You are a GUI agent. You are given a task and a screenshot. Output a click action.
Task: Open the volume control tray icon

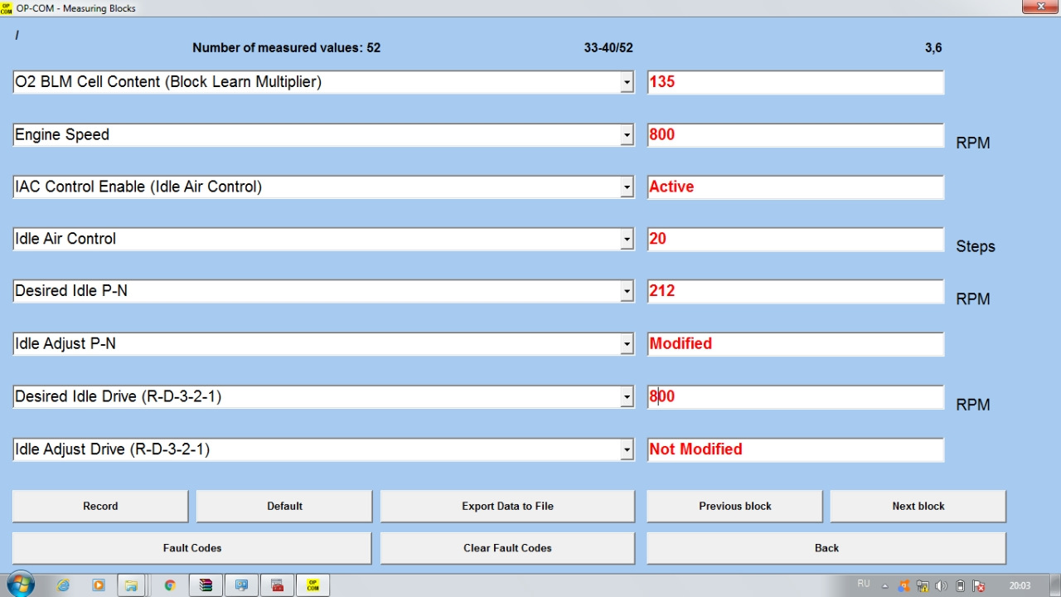point(942,586)
